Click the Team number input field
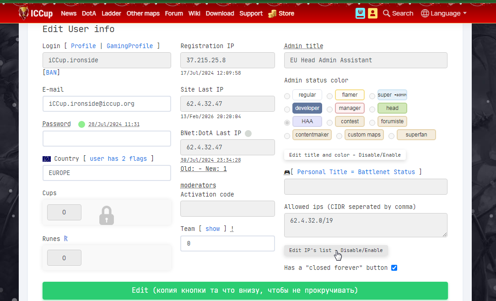The width and height of the screenshot is (496, 301). 227,243
